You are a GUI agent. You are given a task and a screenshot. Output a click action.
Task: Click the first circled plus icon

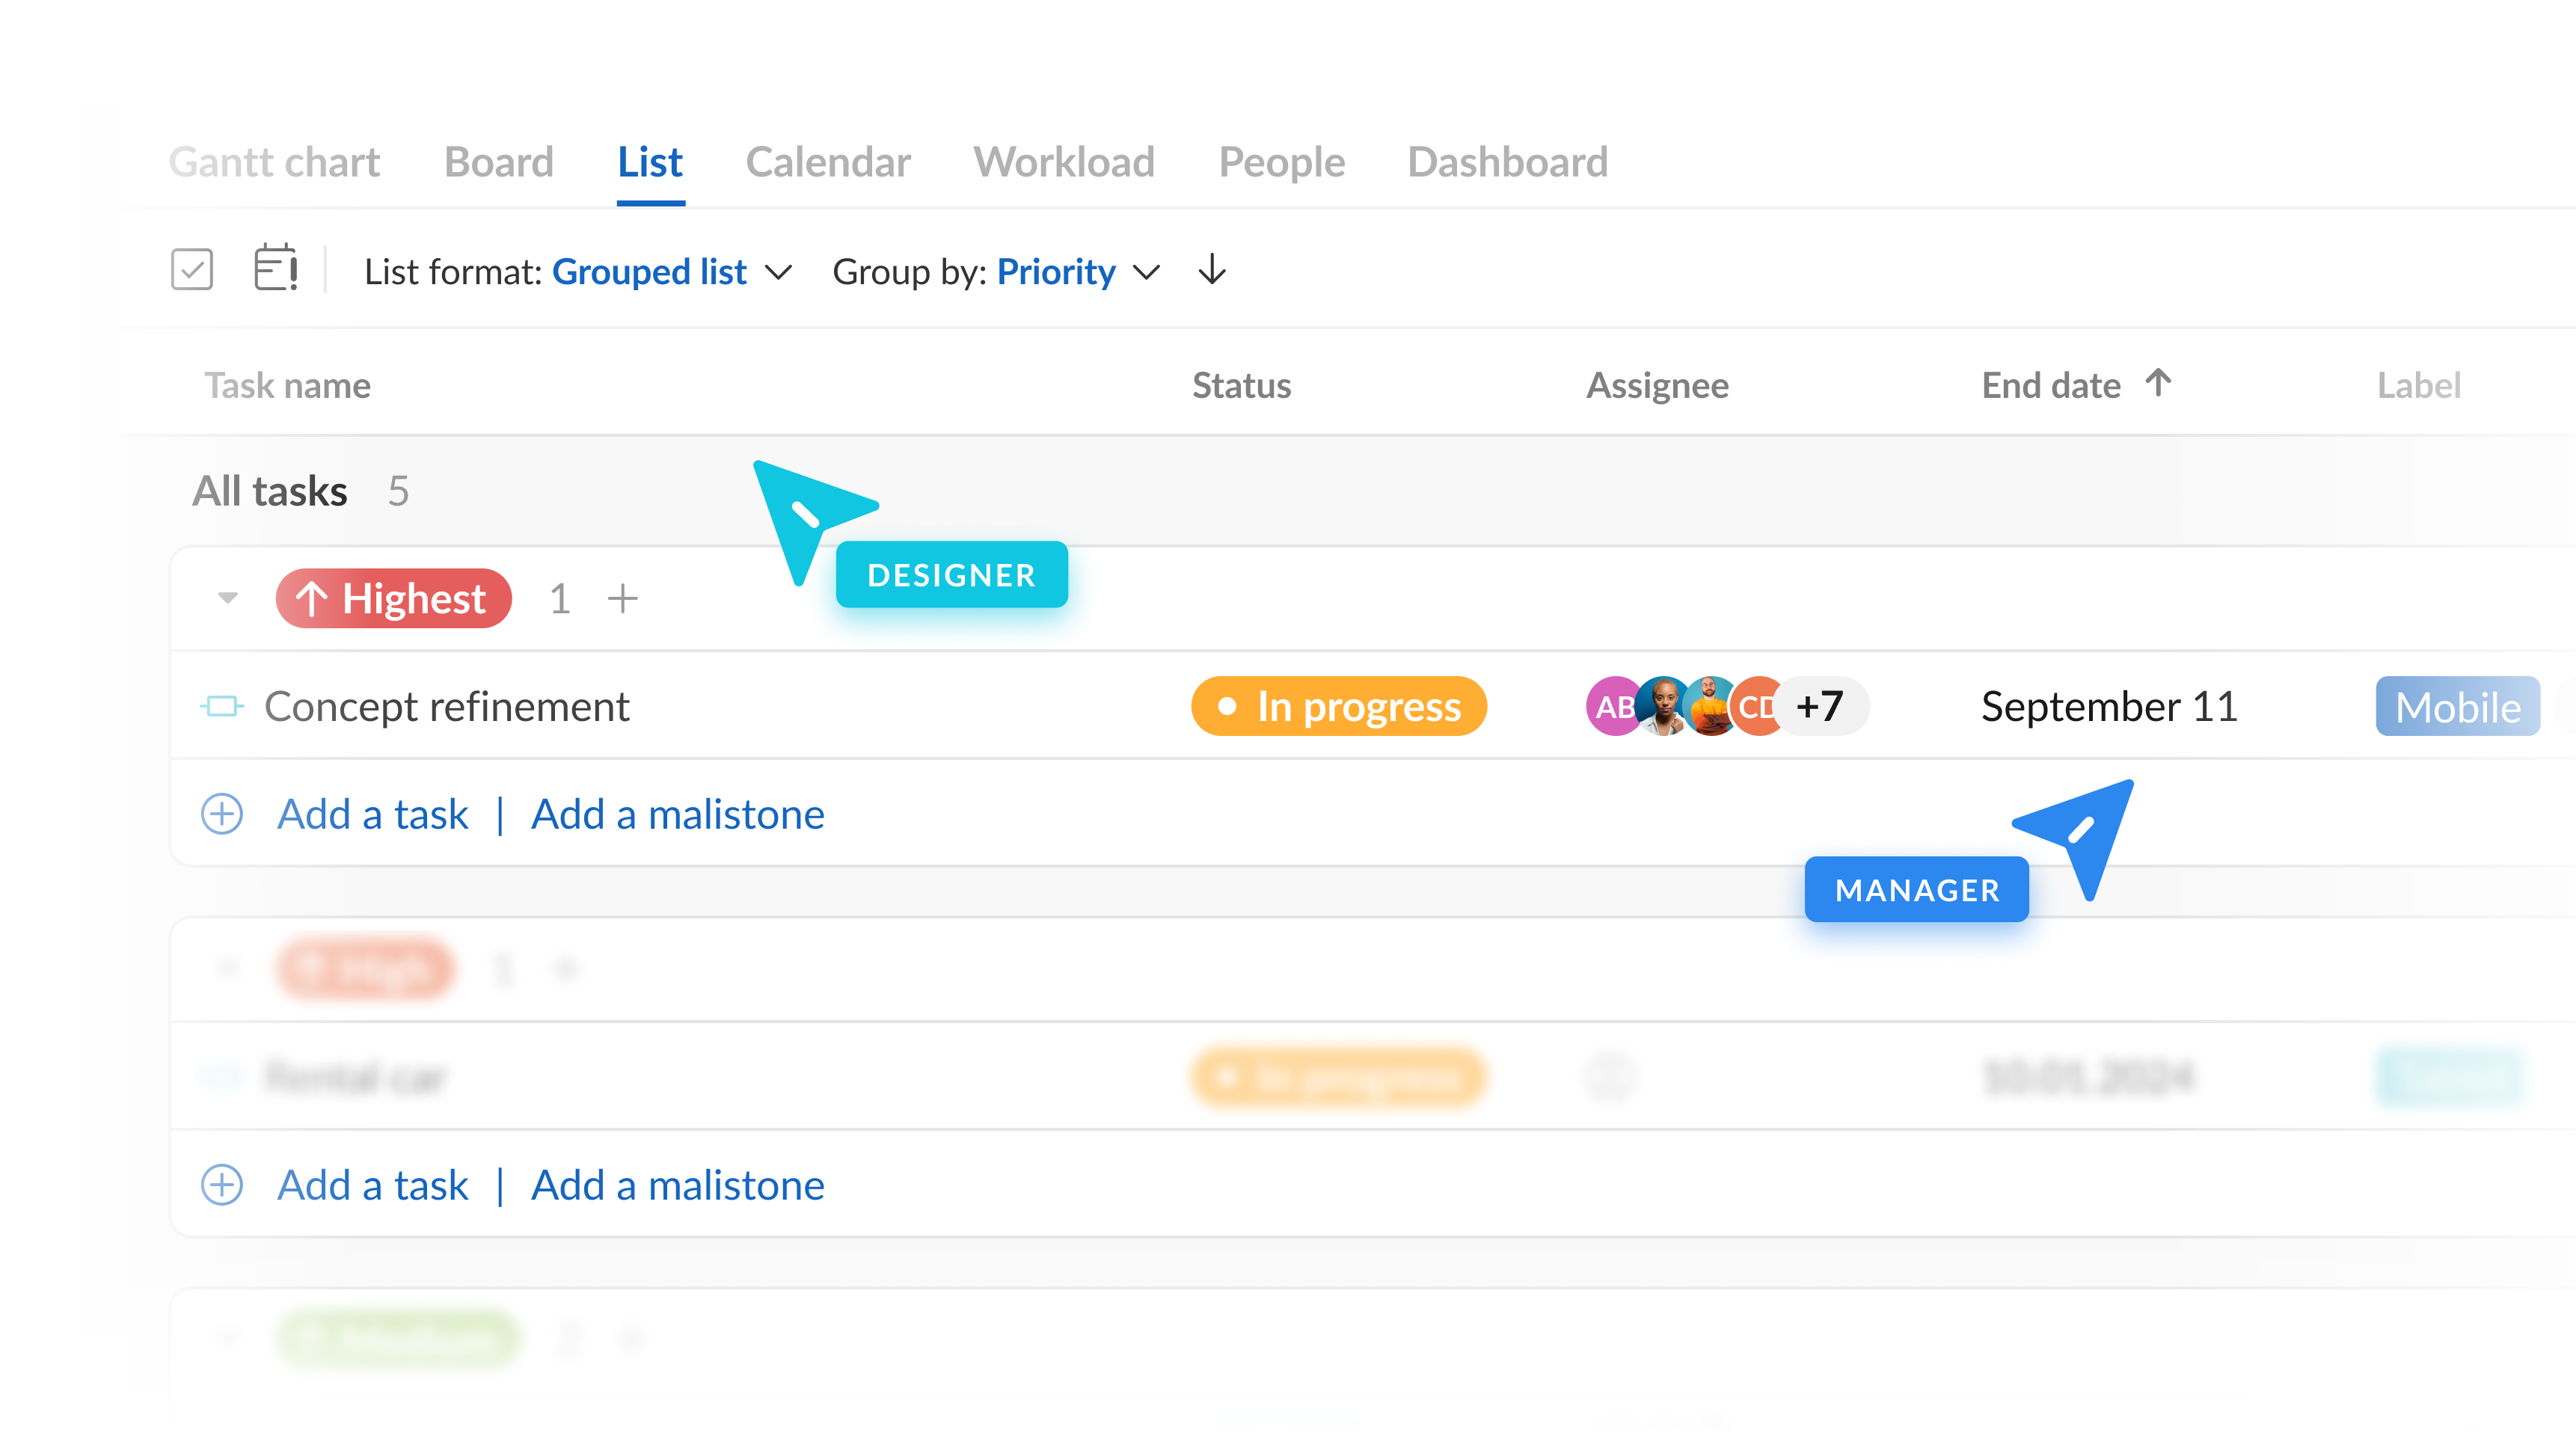click(222, 814)
